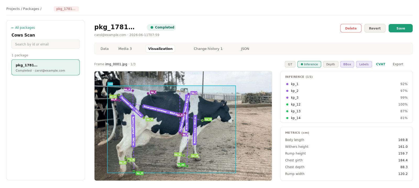Switch to the Visualization tab
The width and height of the screenshot is (419, 188).
[x=160, y=49]
